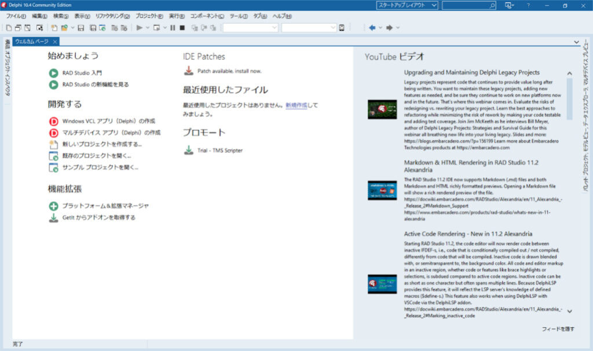Click the title bar search input field

tap(466, 5)
